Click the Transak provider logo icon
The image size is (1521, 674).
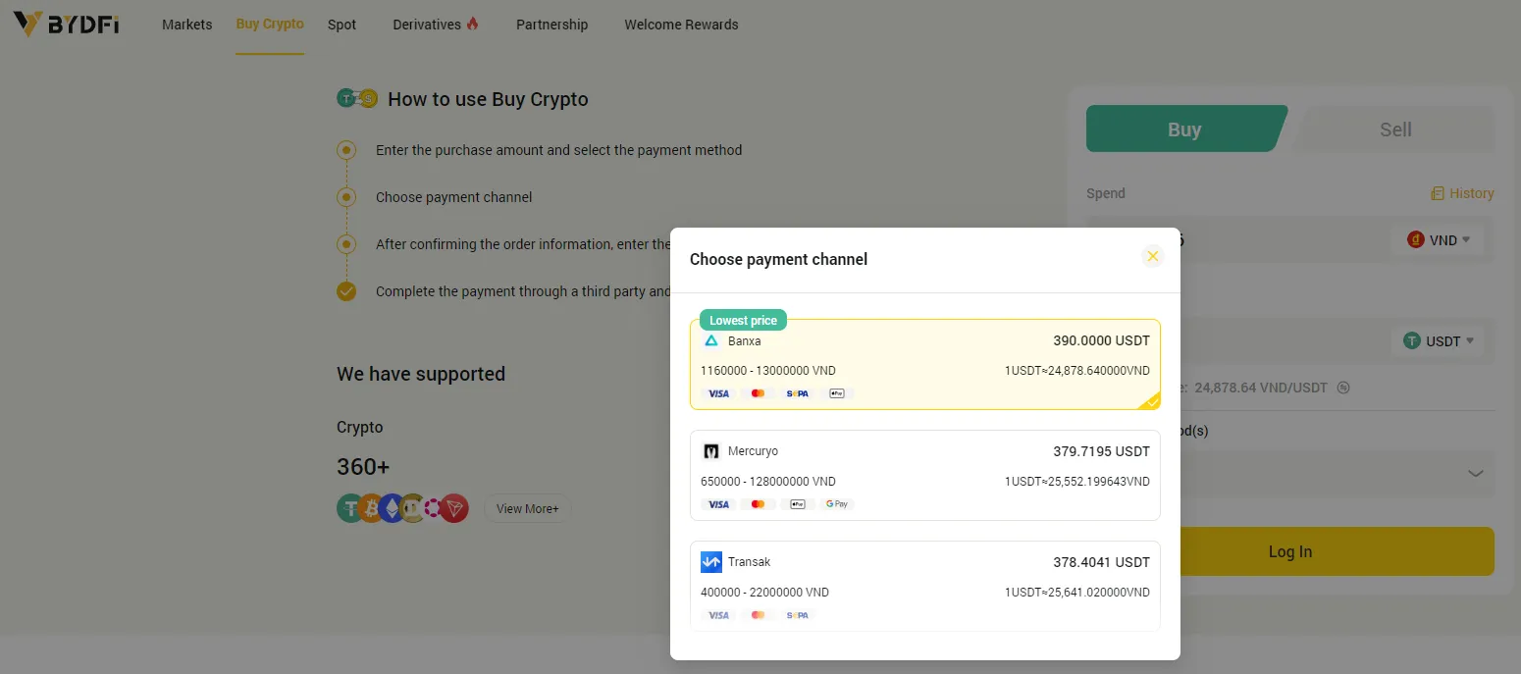pyautogui.click(x=711, y=562)
